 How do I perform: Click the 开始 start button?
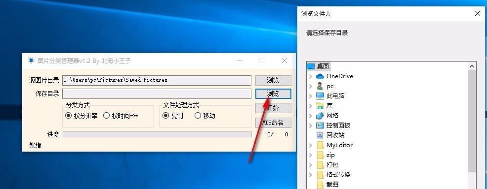[273, 108]
